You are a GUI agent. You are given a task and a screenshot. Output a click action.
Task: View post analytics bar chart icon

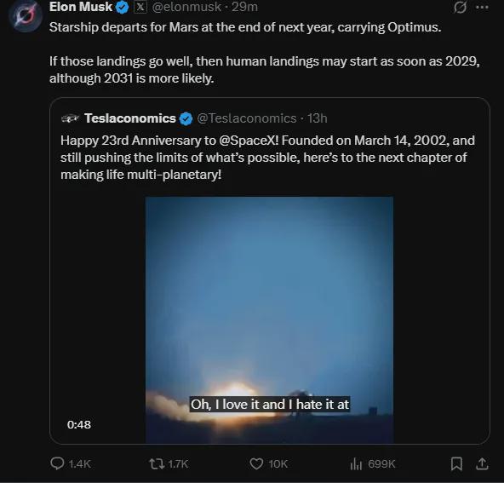point(356,463)
